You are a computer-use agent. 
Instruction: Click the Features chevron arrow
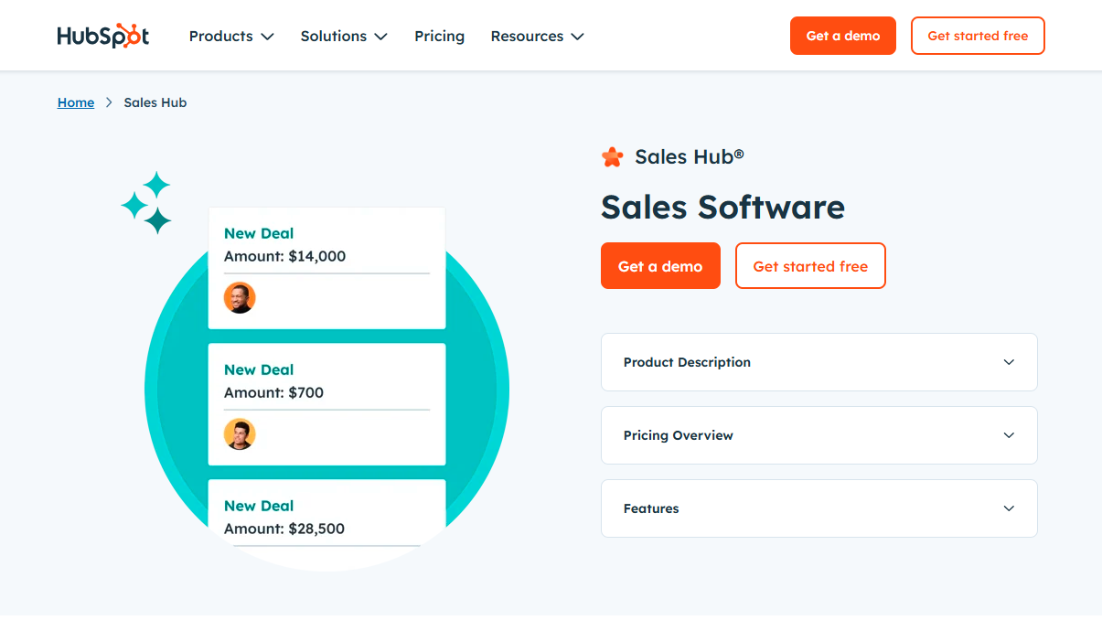[x=1009, y=508]
